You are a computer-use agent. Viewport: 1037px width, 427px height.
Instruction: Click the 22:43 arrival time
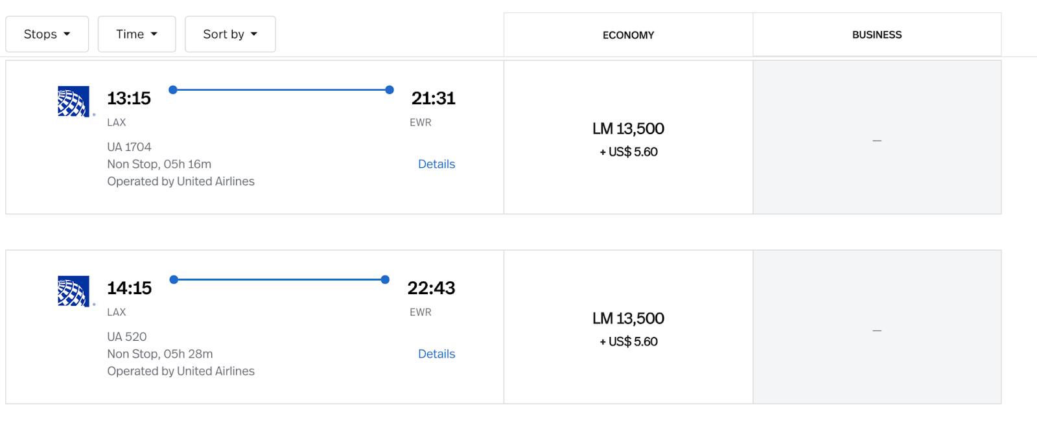tap(431, 288)
